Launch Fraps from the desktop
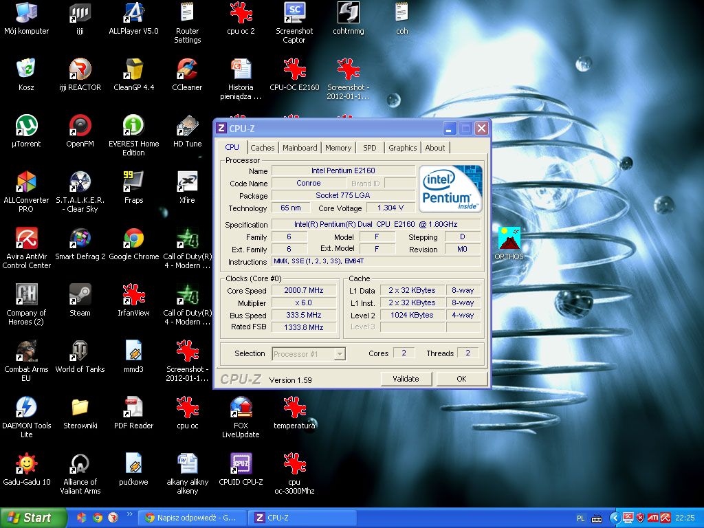 [133, 183]
